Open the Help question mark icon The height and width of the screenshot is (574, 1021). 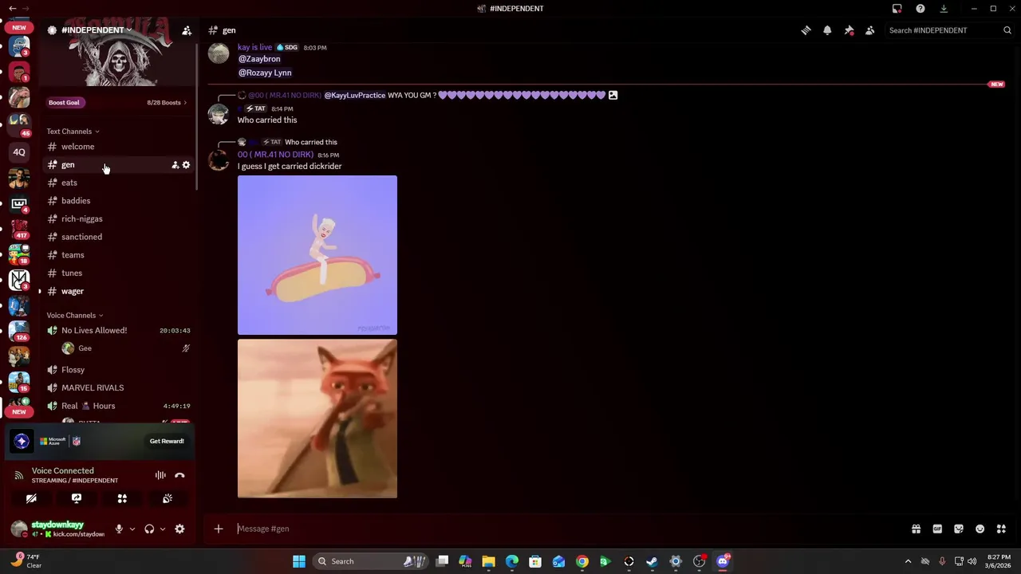click(x=920, y=9)
